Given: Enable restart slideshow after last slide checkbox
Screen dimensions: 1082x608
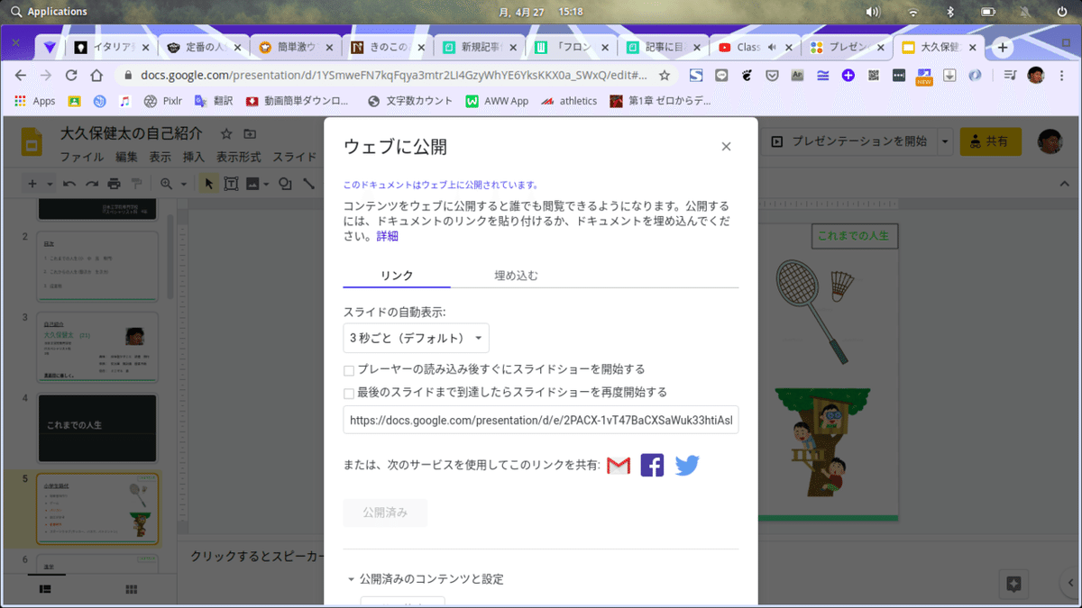Looking at the screenshot, I should (347, 394).
